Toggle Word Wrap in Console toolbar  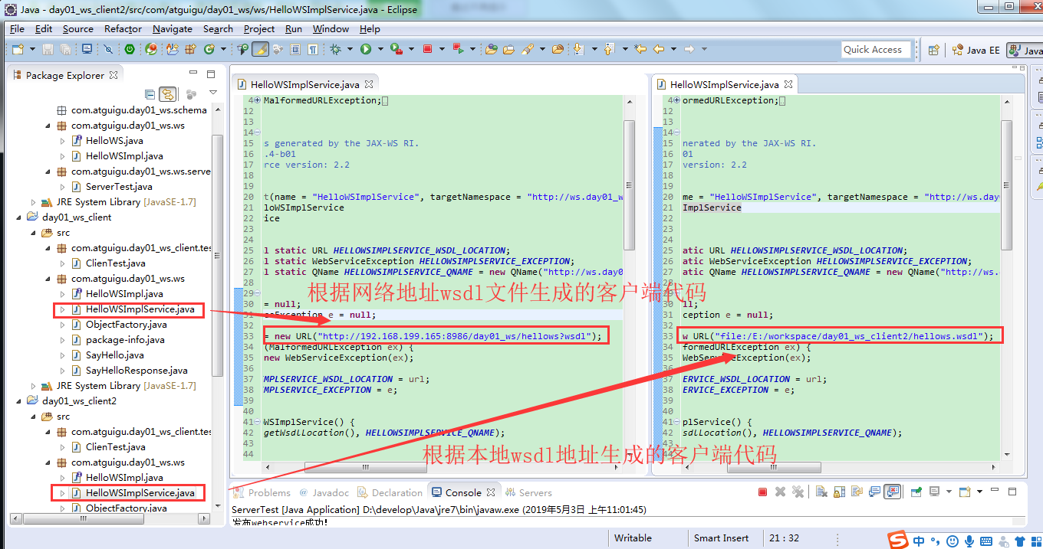(857, 492)
